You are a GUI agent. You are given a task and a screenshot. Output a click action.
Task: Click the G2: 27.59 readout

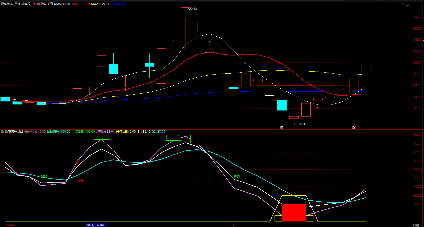click(x=158, y=132)
